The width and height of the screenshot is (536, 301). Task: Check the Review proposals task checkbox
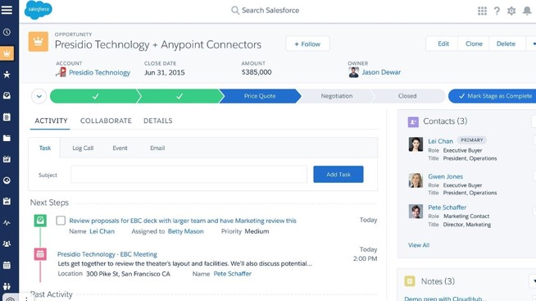(61, 221)
